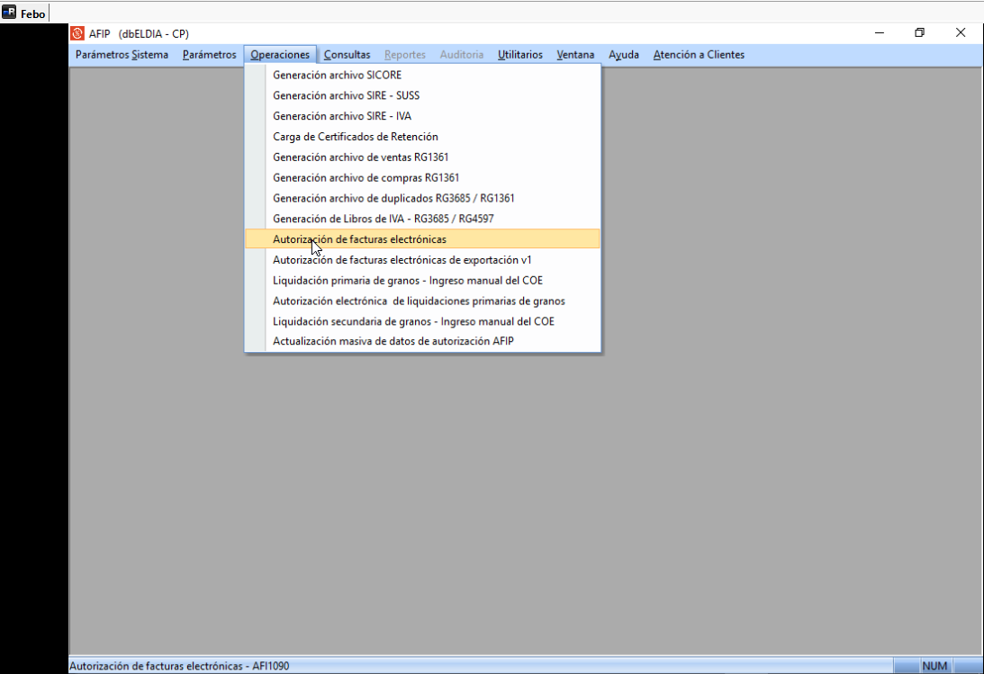Open the Ventana menu
Viewport: 984px width, 674px height.
click(x=574, y=55)
